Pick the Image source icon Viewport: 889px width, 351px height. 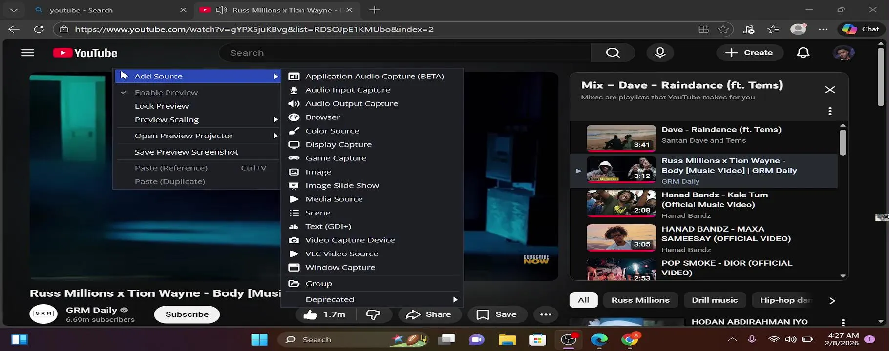click(294, 172)
